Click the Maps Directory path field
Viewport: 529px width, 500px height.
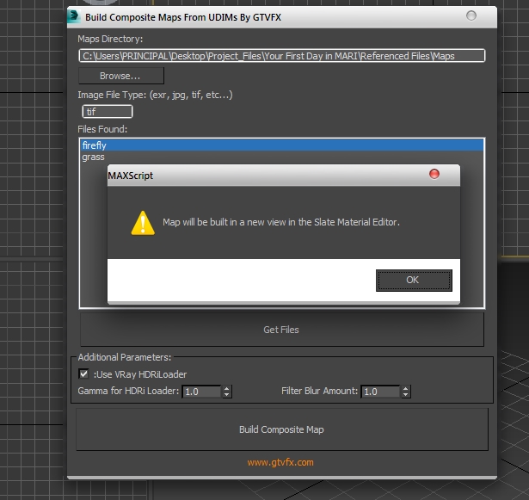pyautogui.click(x=282, y=56)
